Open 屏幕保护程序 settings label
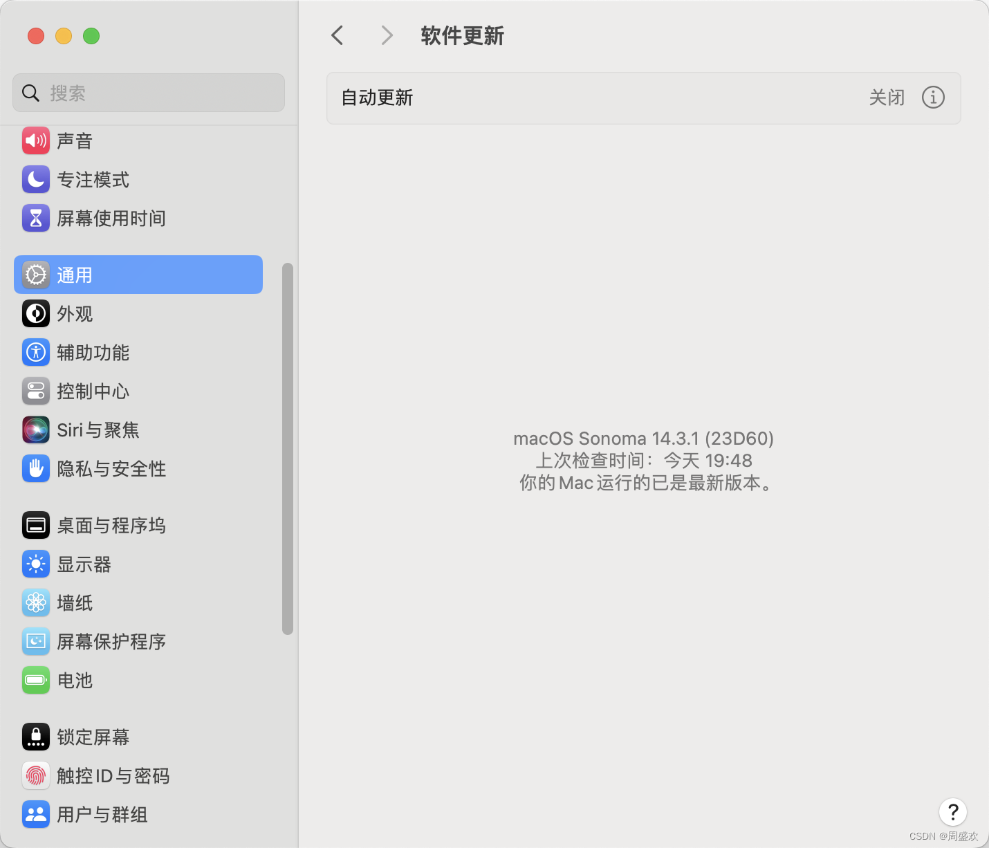The width and height of the screenshot is (989, 848). 111,642
